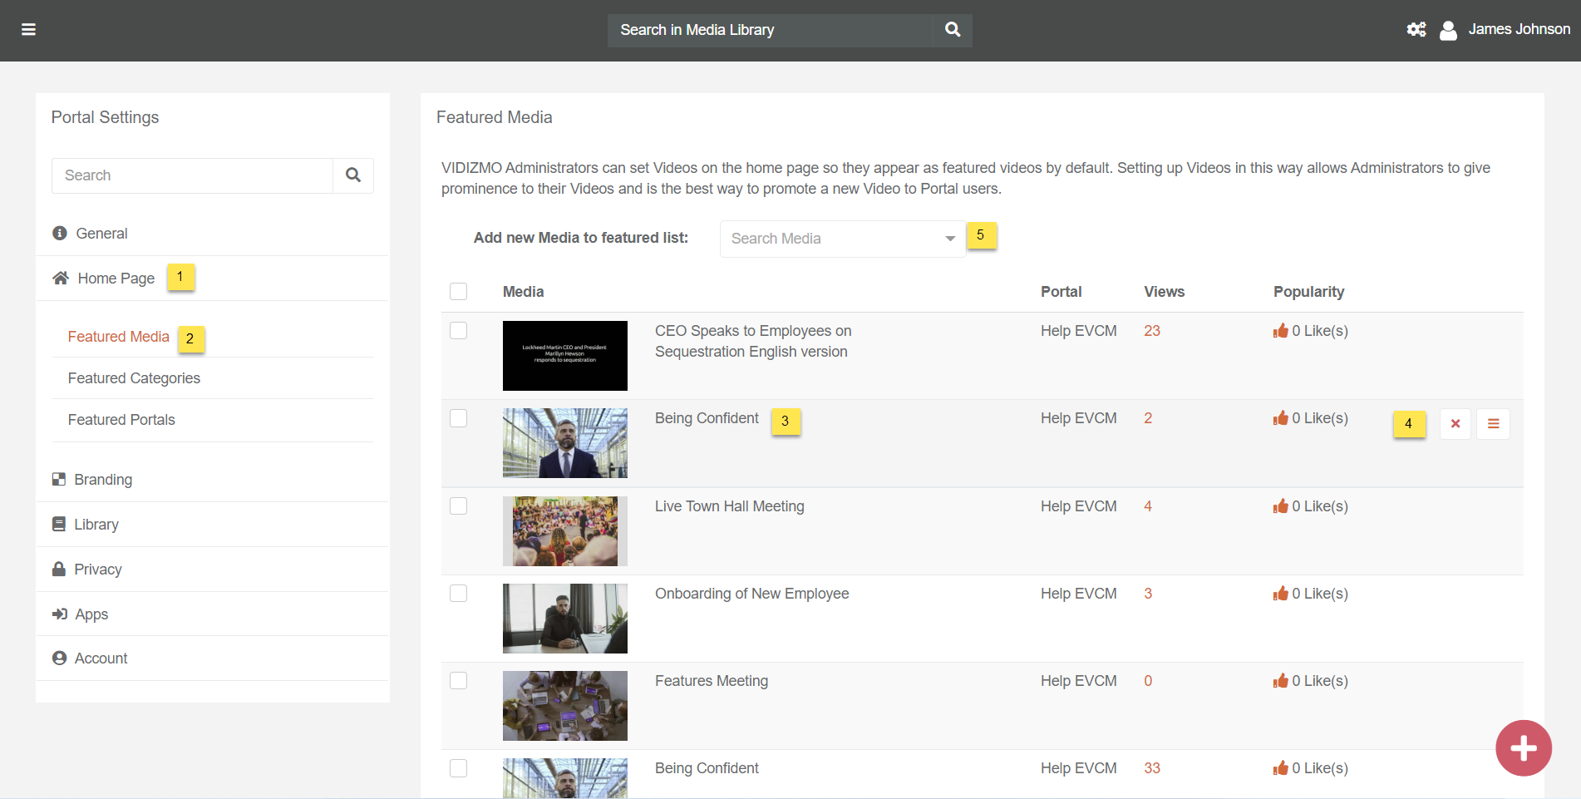Screen dimensions: 1581x799
Task: Like the Live Town Hall Meeting video
Action: [1280, 506]
